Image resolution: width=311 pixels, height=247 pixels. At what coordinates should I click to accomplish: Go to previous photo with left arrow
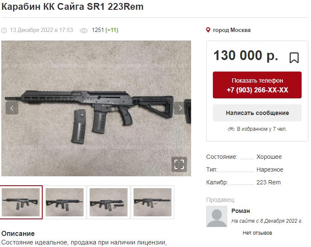pyautogui.click(x=12, y=108)
